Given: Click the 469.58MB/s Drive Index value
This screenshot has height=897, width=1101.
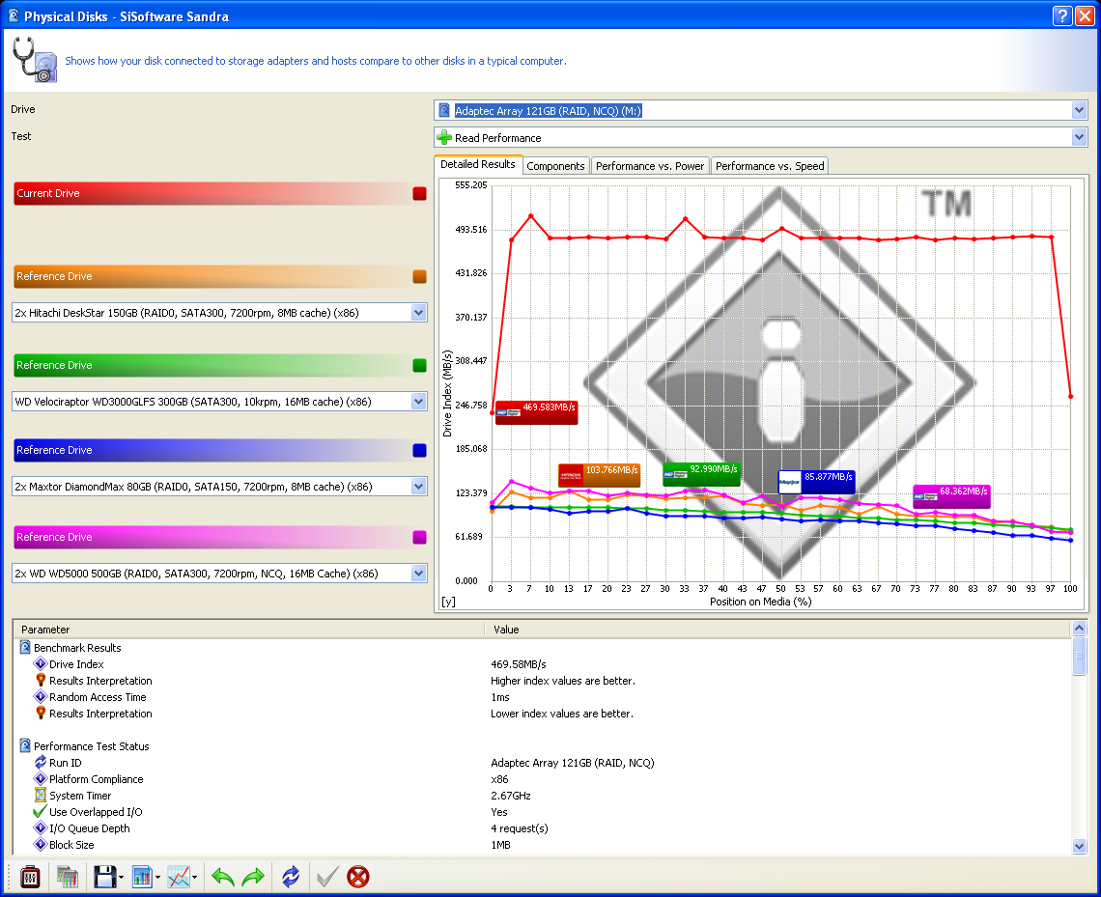Looking at the screenshot, I should tap(519, 663).
